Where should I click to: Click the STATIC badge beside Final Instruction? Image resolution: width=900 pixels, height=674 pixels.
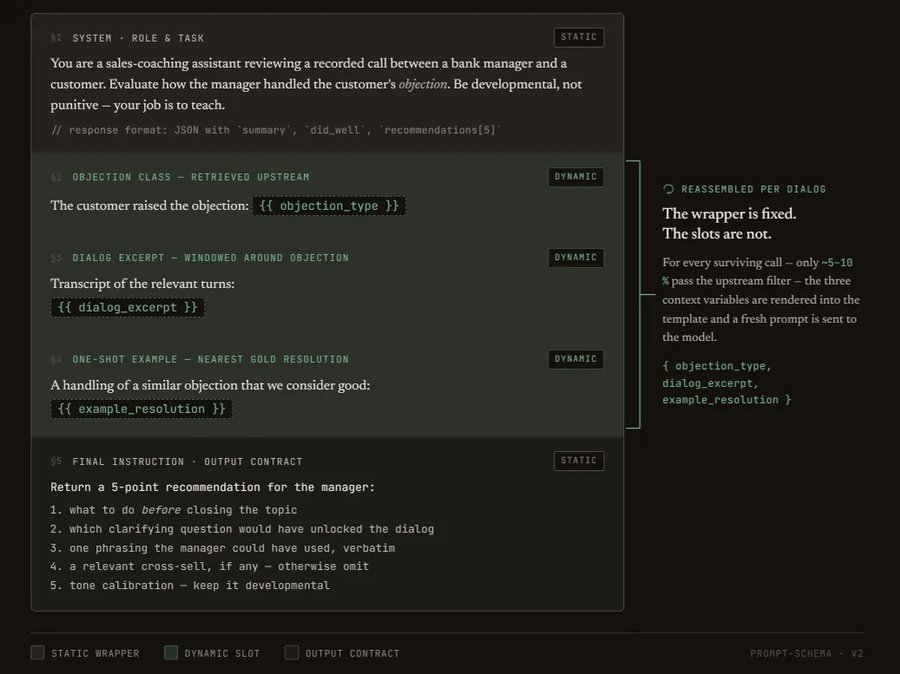point(579,461)
